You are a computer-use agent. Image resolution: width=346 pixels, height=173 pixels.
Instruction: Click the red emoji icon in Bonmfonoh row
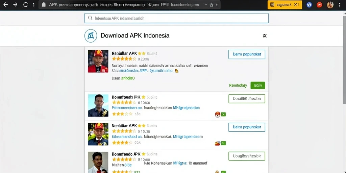tap(218, 114)
